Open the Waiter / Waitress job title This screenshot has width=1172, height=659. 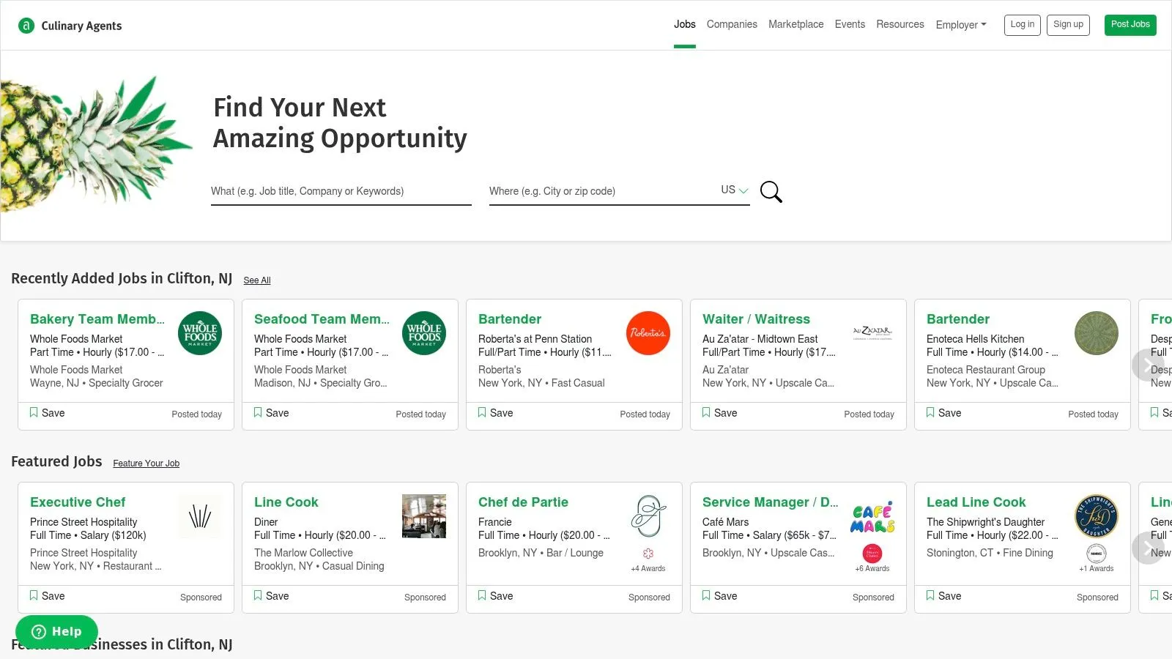click(x=756, y=319)
